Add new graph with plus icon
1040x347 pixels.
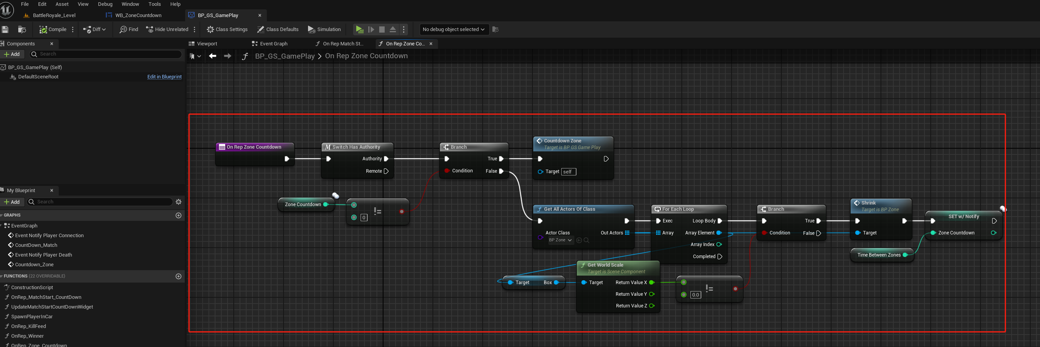179,215
